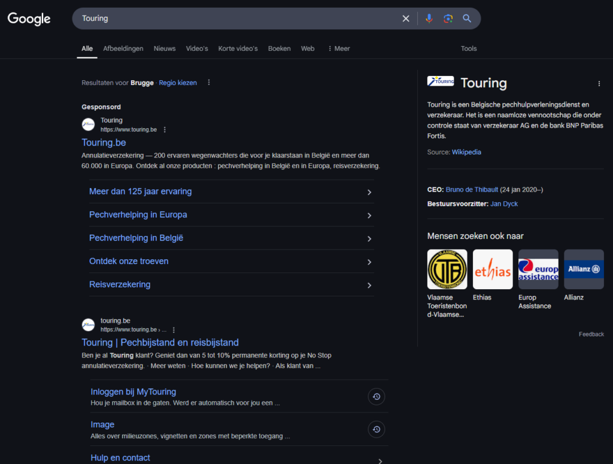Click chevron next to Hulp en contact
This screenshot has height=464, width=613.
point(380,461)
